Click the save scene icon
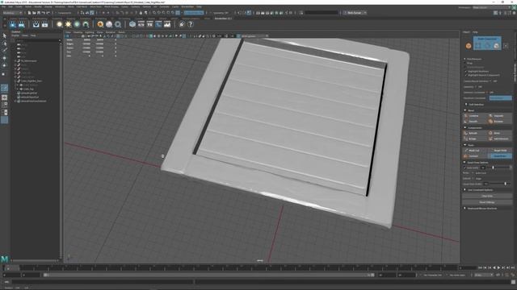The height and width of the screenshot is (290, 517). click(x=39, y=13)
